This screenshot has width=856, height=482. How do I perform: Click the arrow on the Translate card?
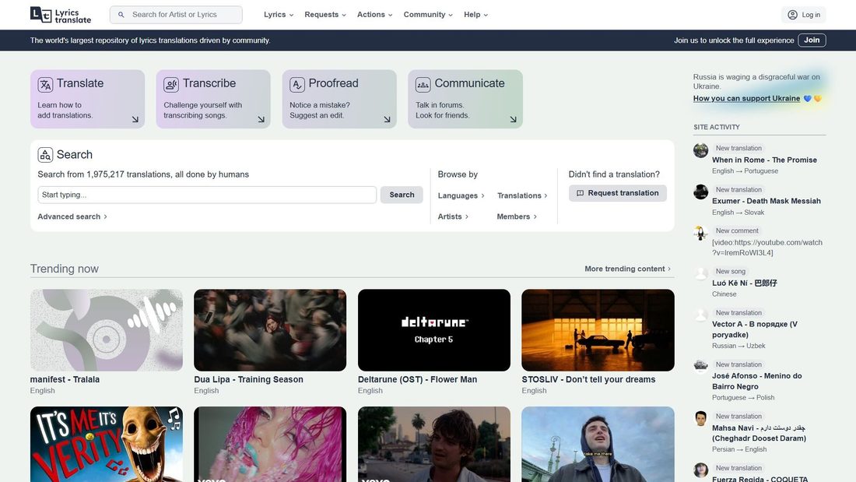[135, 119]
